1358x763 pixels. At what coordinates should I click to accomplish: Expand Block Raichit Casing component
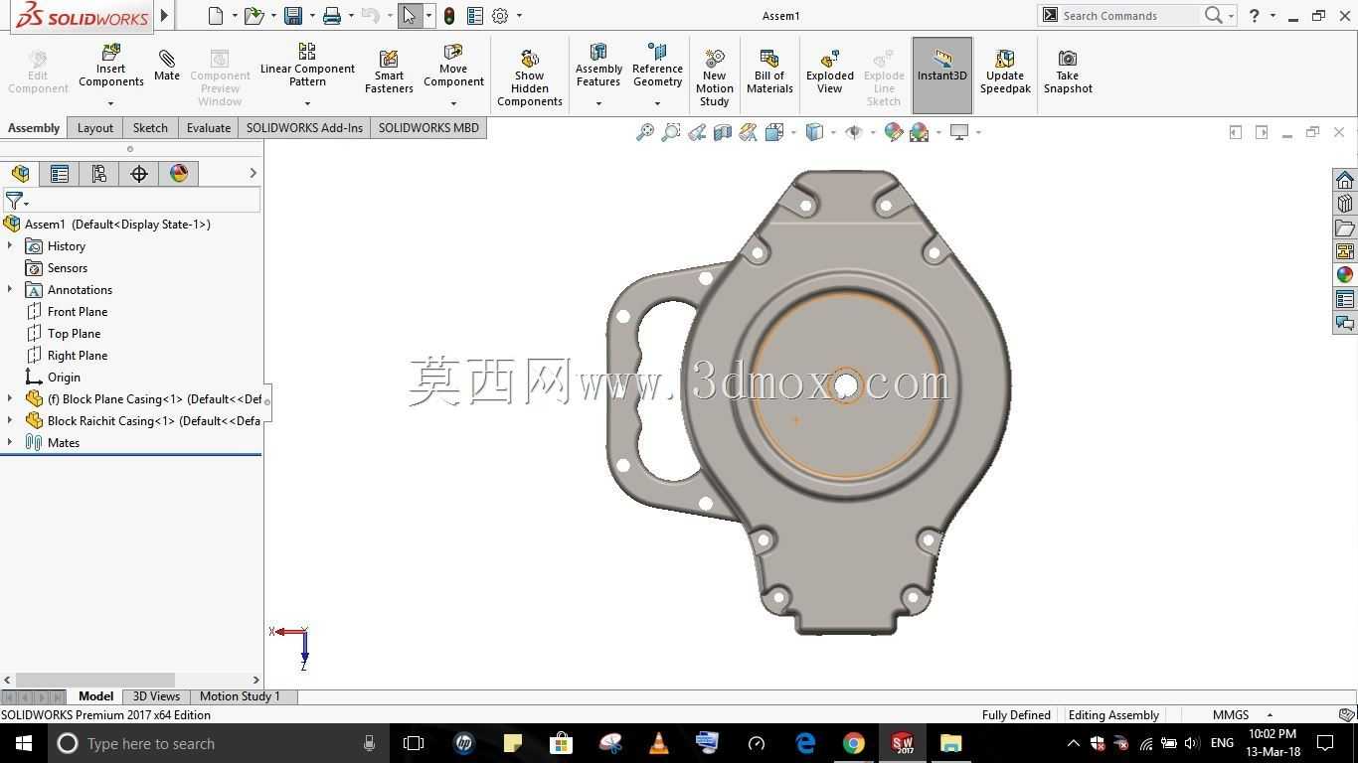coord(10,420)
